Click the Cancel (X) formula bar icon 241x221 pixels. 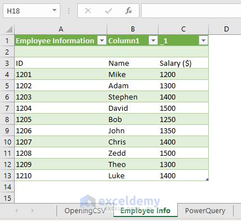tap(88, 11)
